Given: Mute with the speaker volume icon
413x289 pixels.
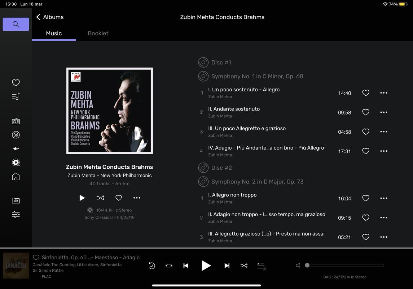Looking at the screenshot, I should (x=298, y=265).
